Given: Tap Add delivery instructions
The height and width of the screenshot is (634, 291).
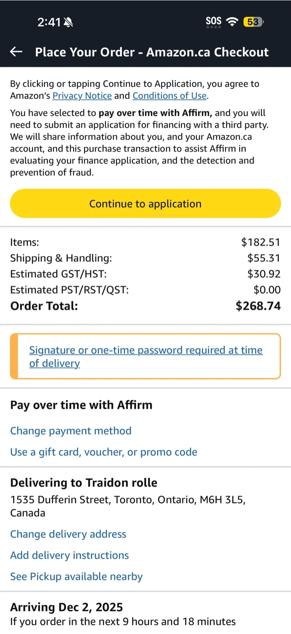Looking at the screenshot, I should [69, 555].
